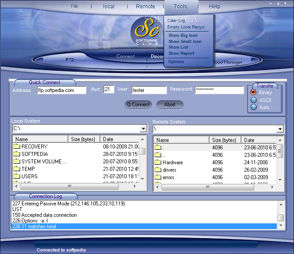Click the TEMP folder icon
The width and height of the screenshot is (294, 254).
17,169
